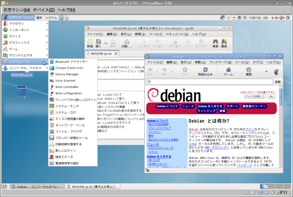The height and width of the screenshot is (197, 293).
Task: Open 印刷依頼を管理する
Action: pyautogui.click(x=73, y=144)
